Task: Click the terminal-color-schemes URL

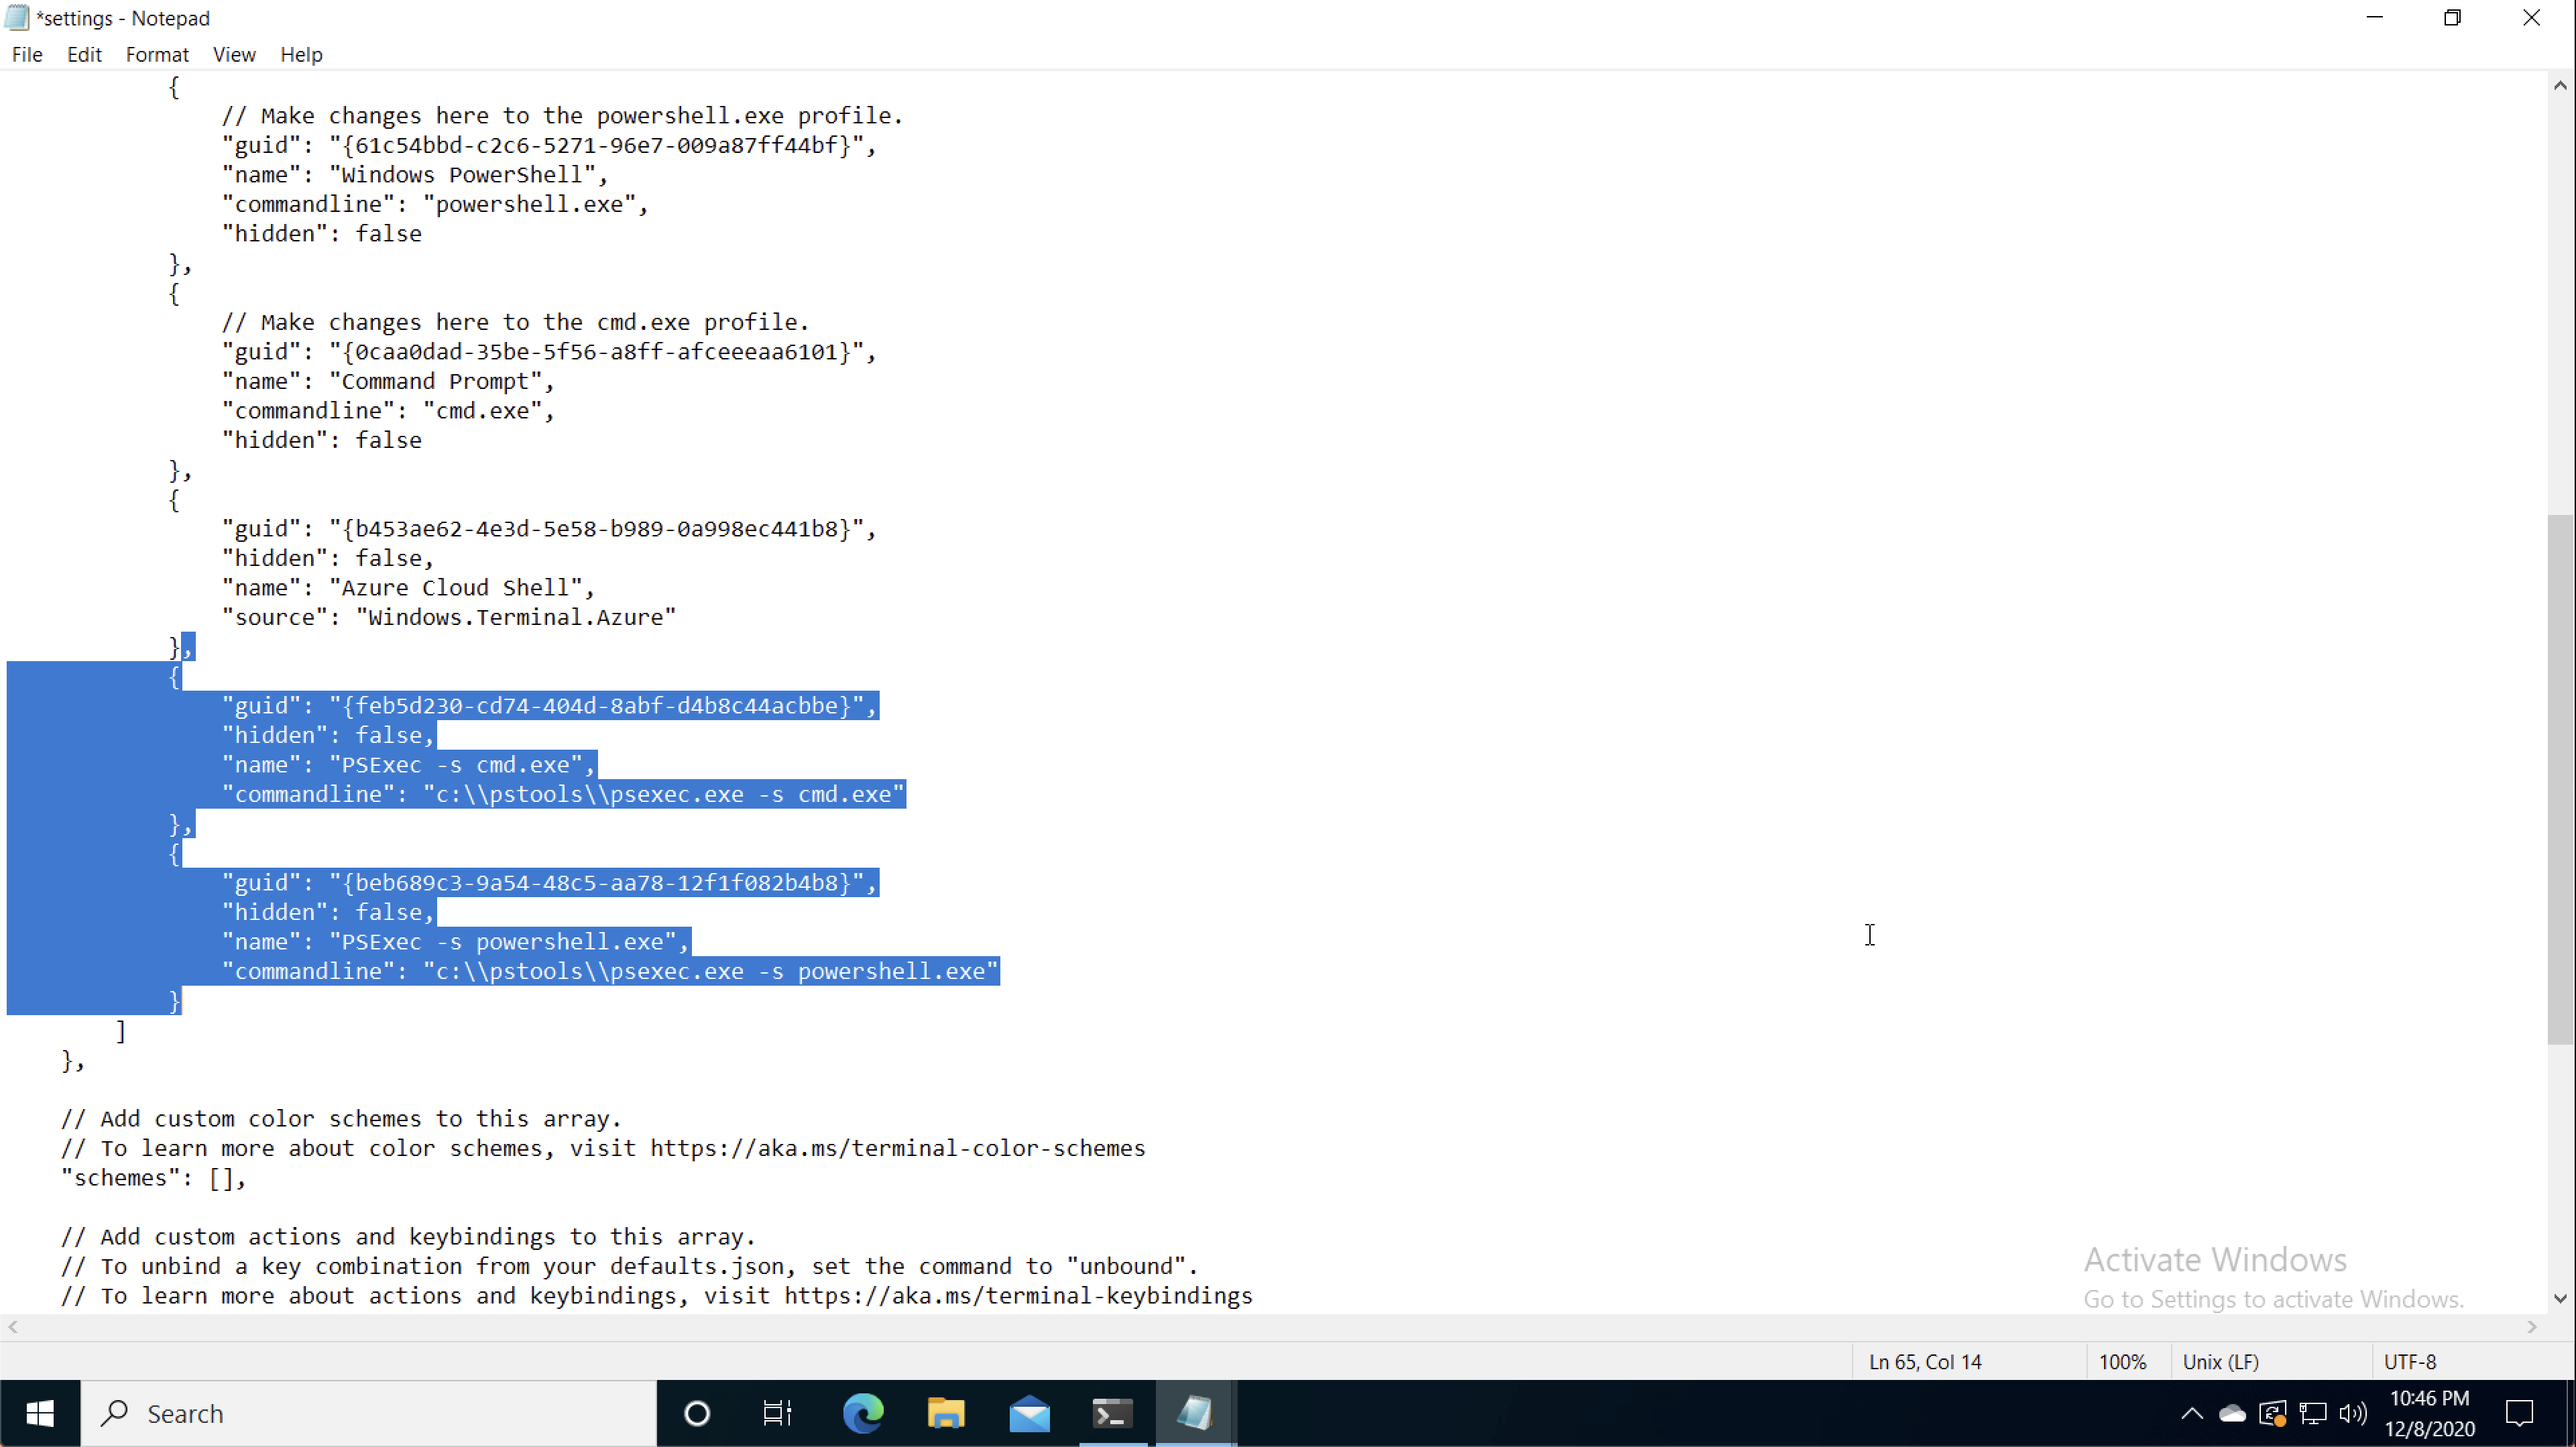Action: tap(897, 1149)
